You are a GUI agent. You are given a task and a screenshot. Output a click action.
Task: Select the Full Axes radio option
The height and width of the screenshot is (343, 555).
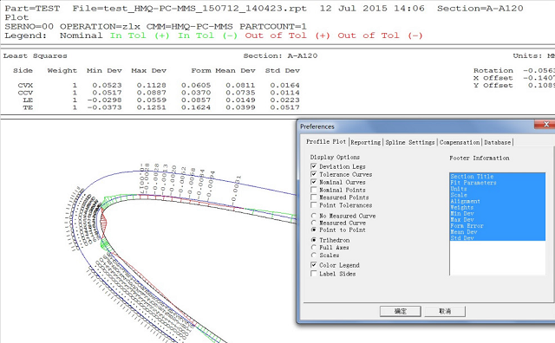pos(314,248)
